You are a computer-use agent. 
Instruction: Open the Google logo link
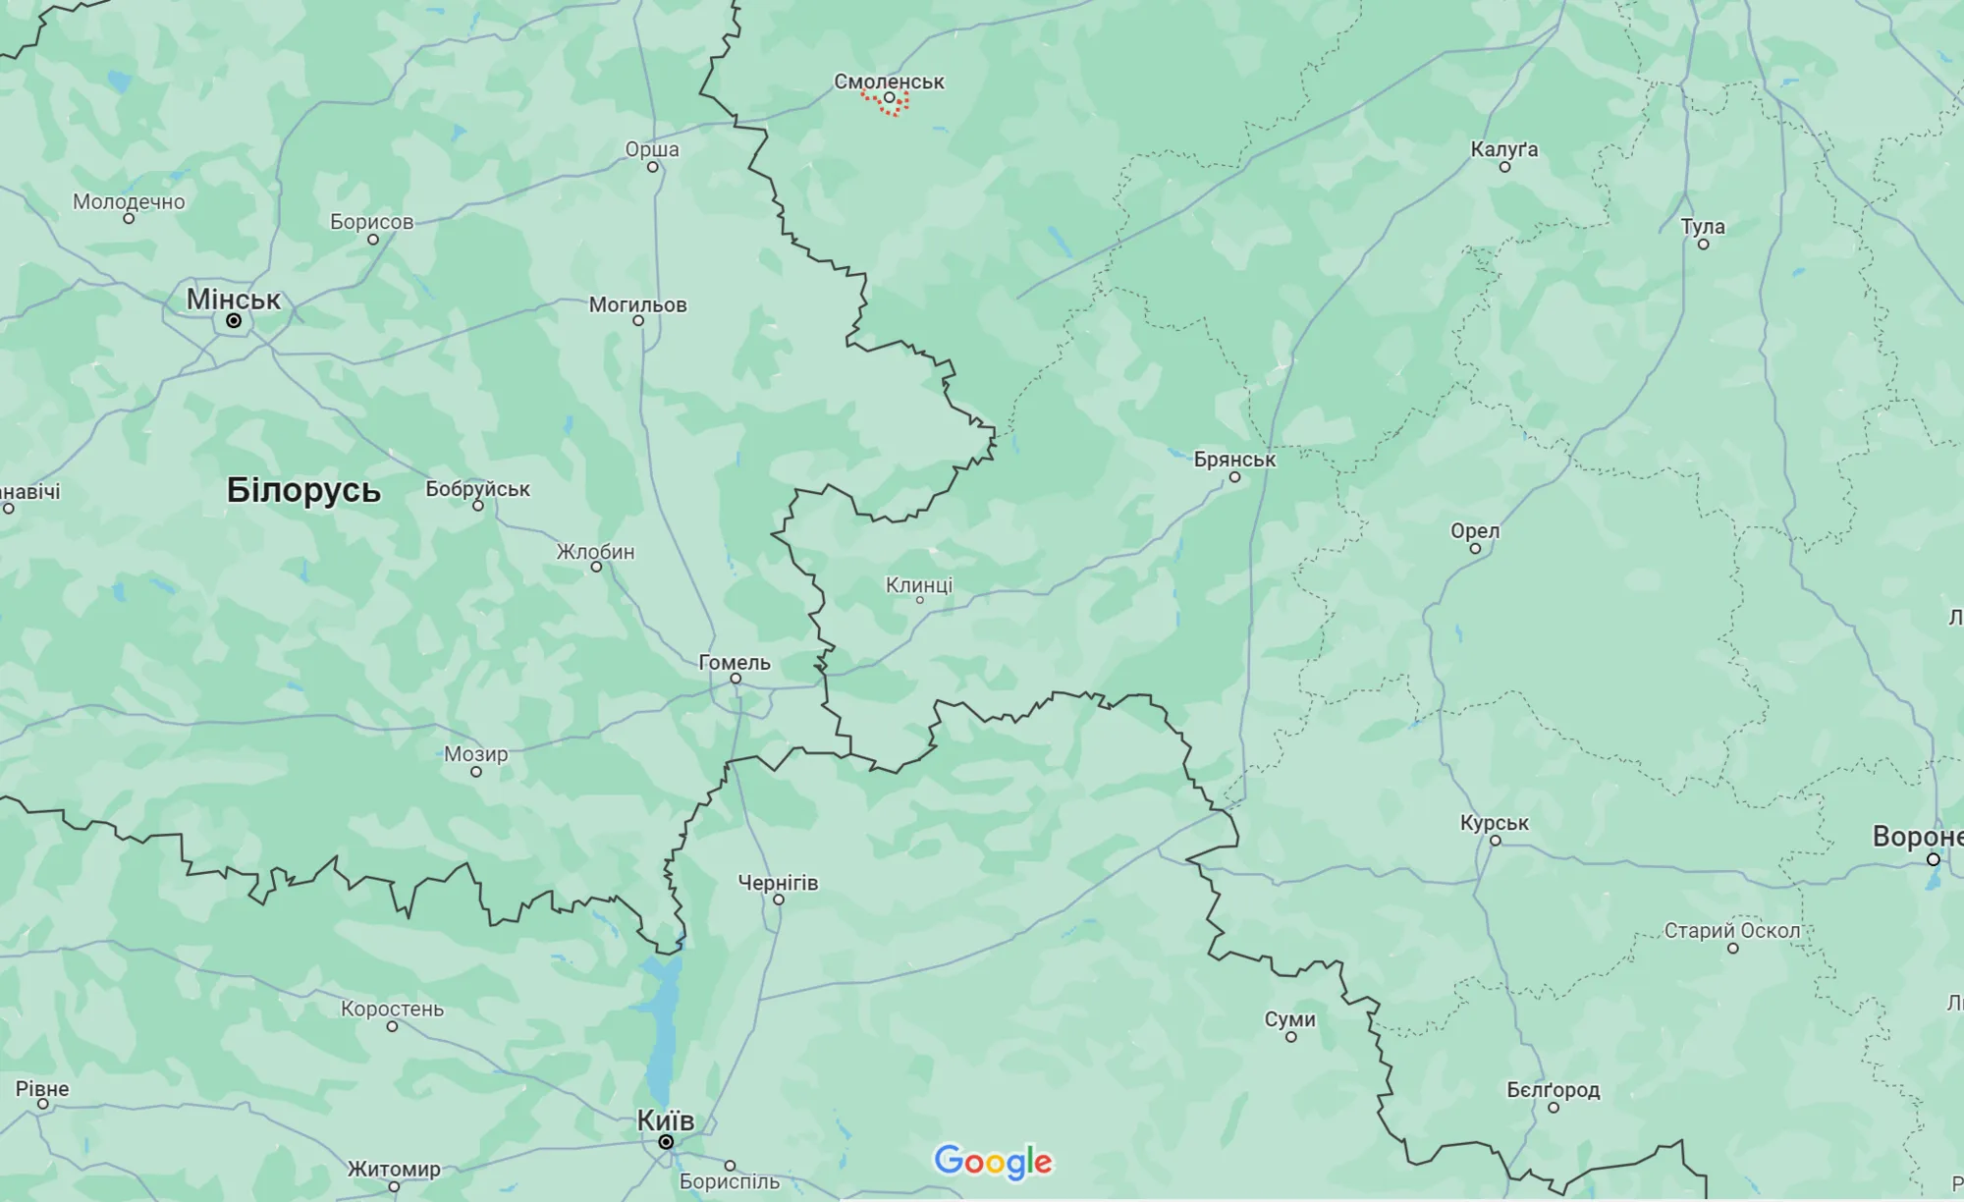pyautogui.click(x=993, y=1162)
